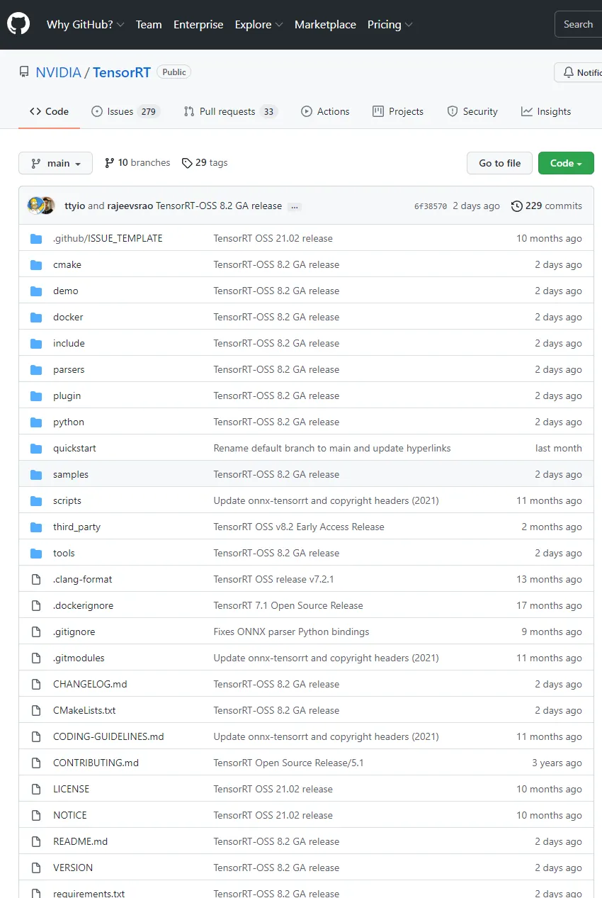Viewport: 602px width, 898px height.
Task: Click the file icon for .gitmodules
Action: click(36, 658)
